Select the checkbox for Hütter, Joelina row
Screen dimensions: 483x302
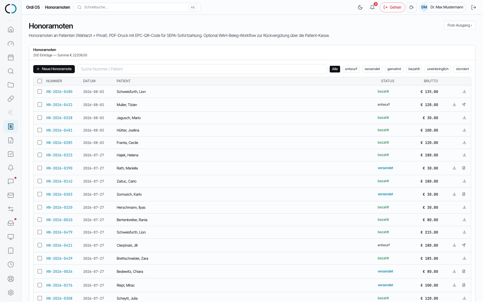click(x=40, y=130)
